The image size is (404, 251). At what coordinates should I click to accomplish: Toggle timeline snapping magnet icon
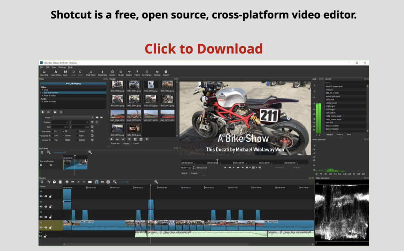pyautogui.click(x=96, y=182)
